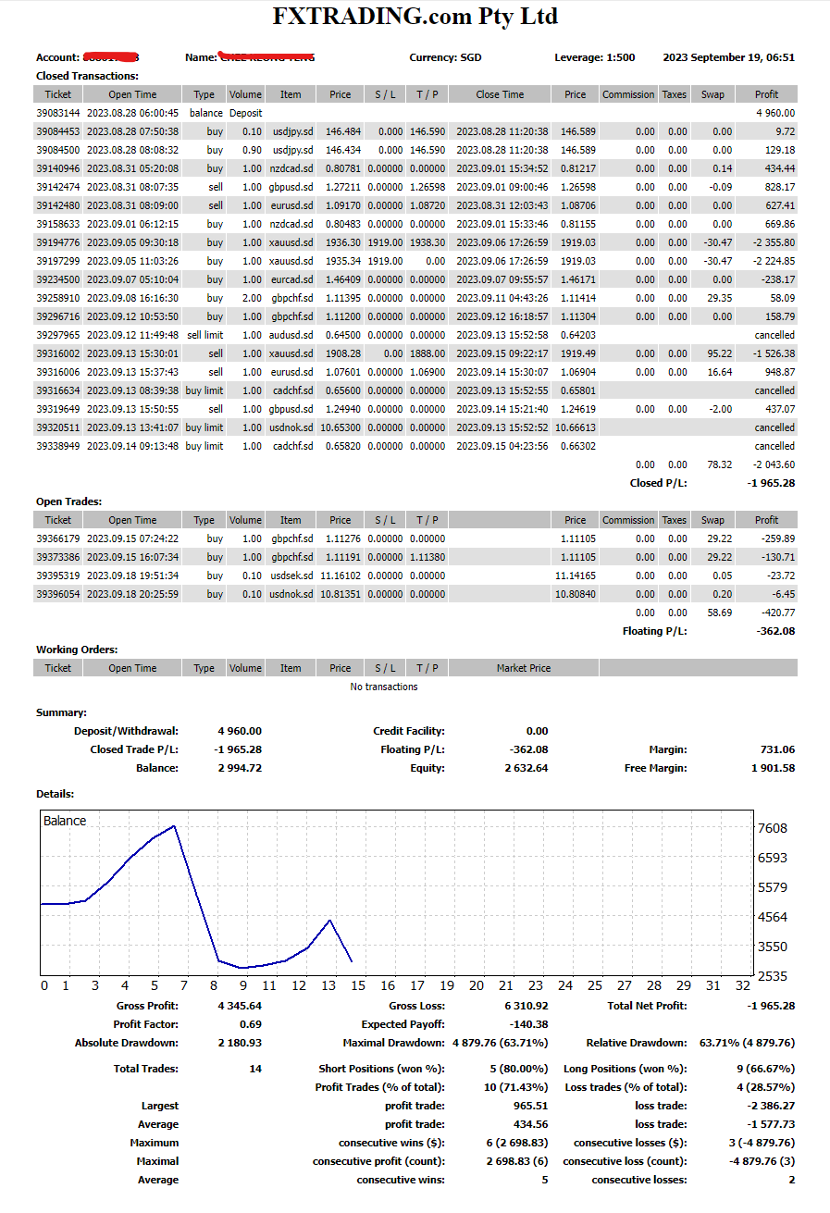Click ticket number 39316002
The height and width of the screenshot is (1213, 830).
click(57, 353)
